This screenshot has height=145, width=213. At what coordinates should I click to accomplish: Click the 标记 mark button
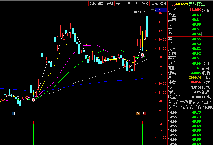[145, 3]
